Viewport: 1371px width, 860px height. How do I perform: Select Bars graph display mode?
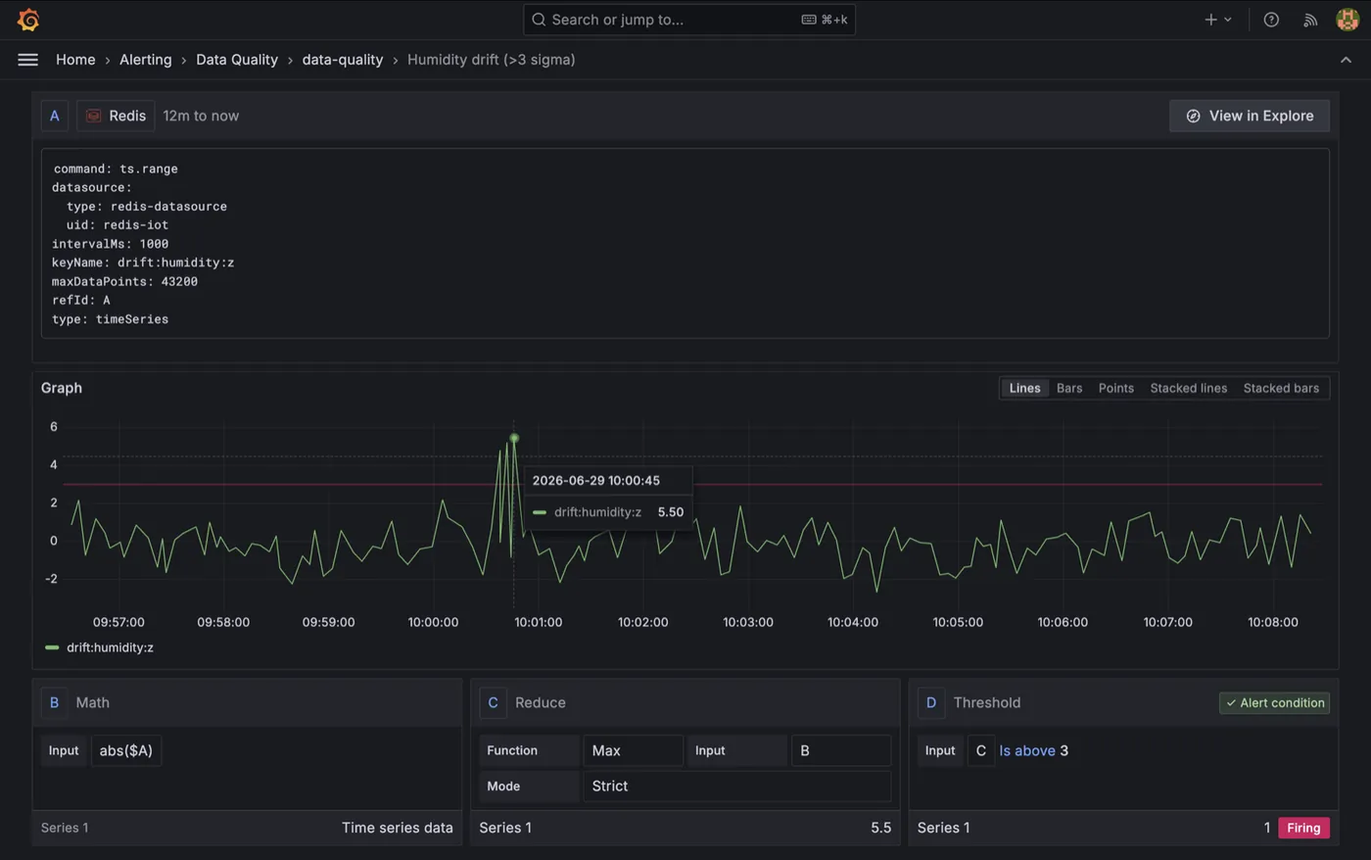(x=1069, y=388)
